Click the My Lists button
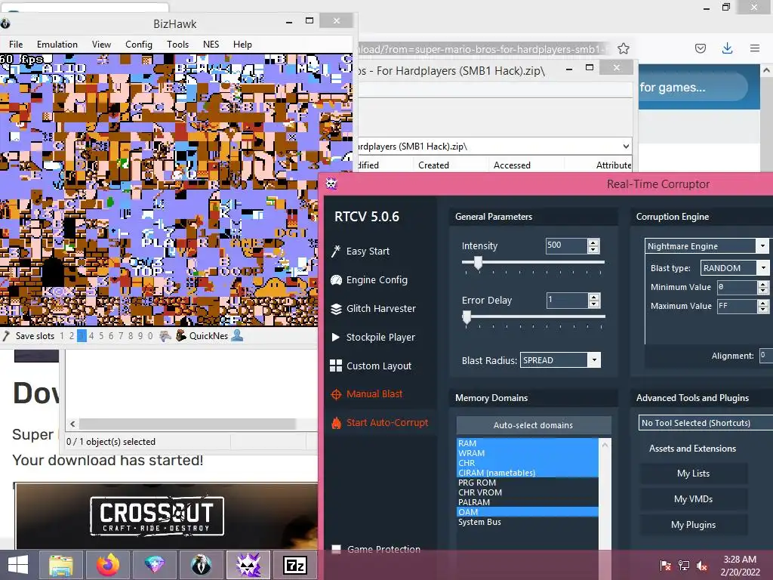Viewport: 773px width, 580px height. (x=693, y=474)
